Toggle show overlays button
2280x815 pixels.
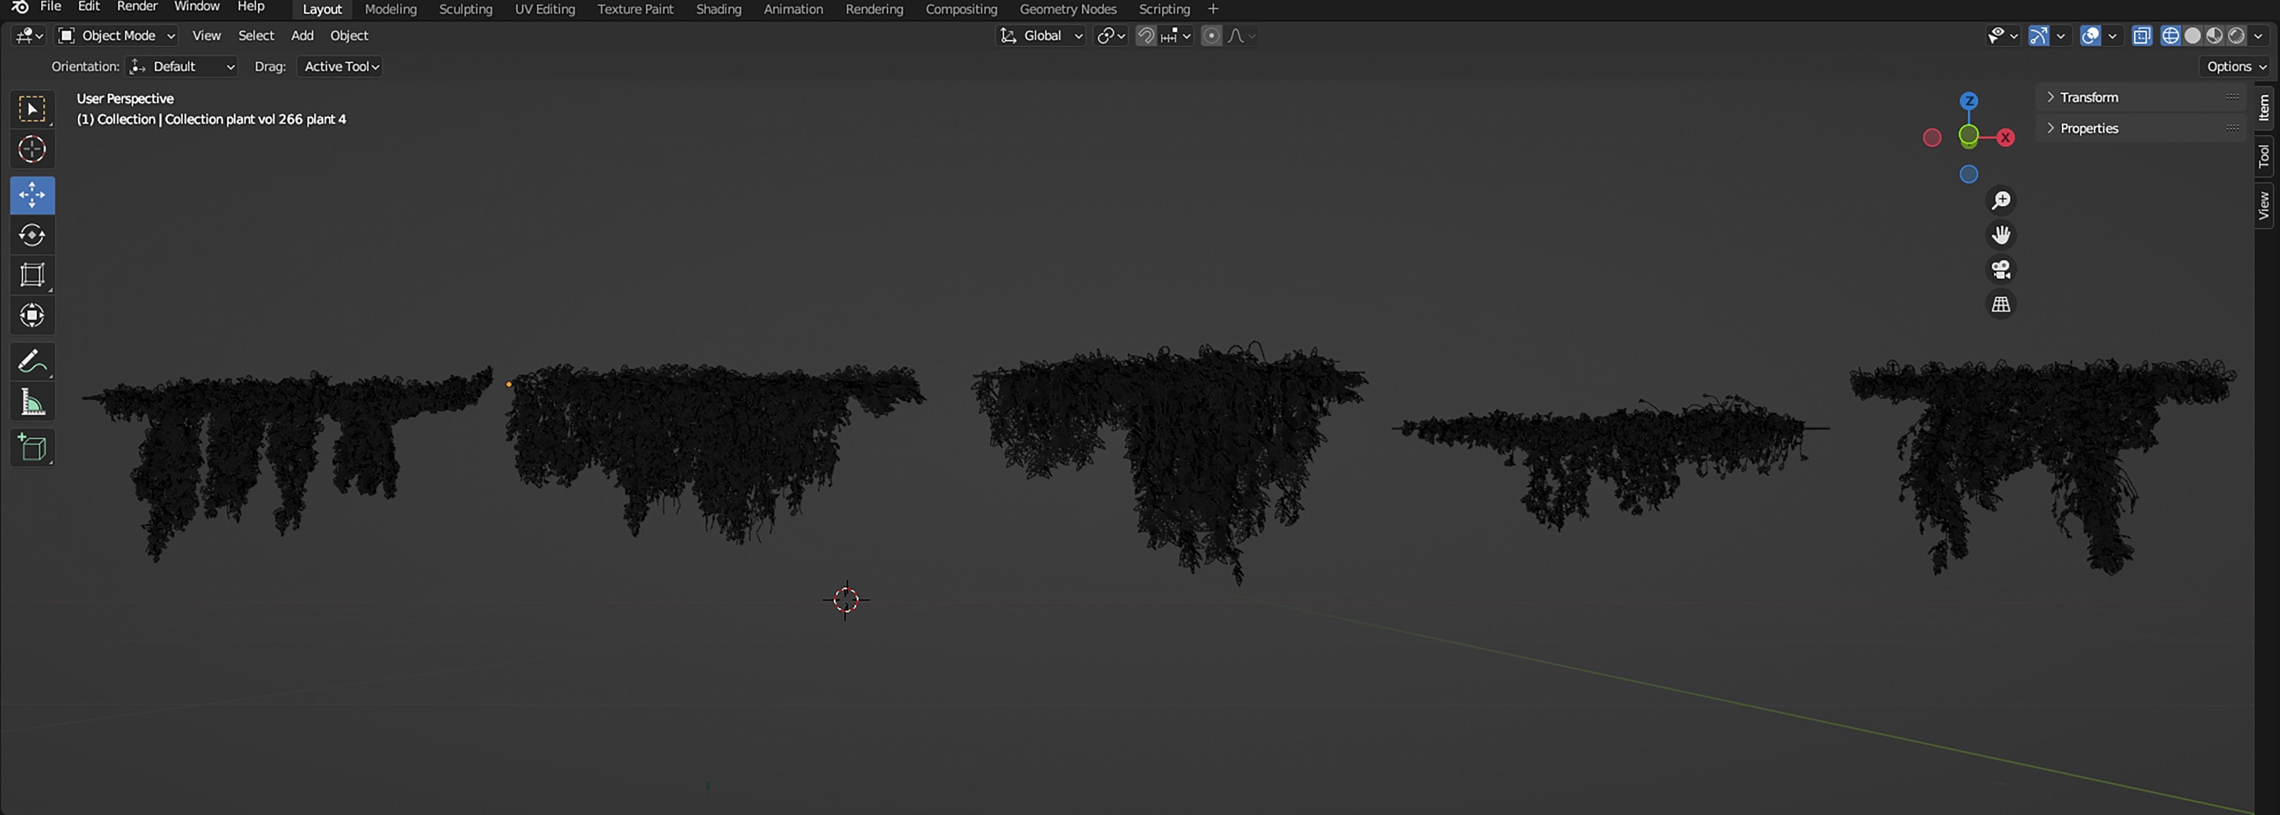pos(2090,35)
